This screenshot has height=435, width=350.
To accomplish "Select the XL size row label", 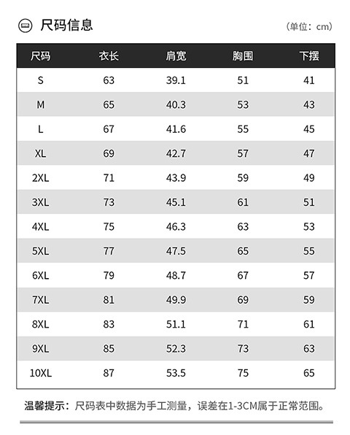I will click(x=40, y=153).
